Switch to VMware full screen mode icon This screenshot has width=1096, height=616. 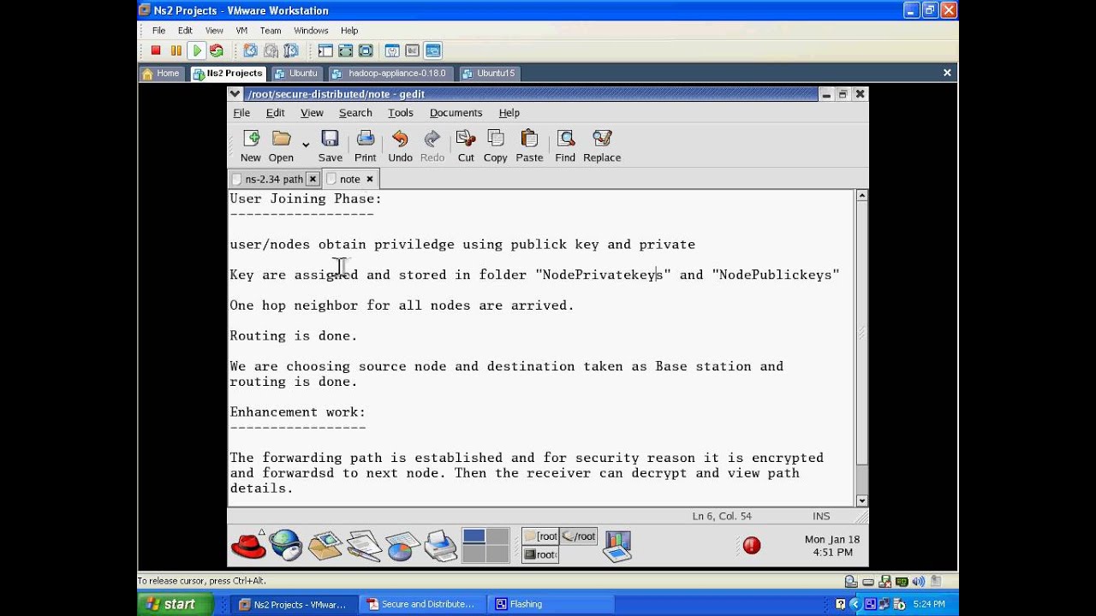tap(345, 50)
